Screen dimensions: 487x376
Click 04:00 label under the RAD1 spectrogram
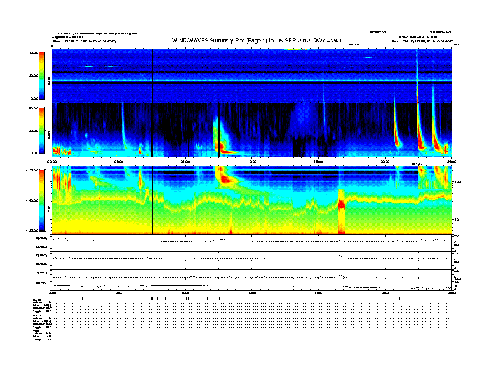point(119,162)
